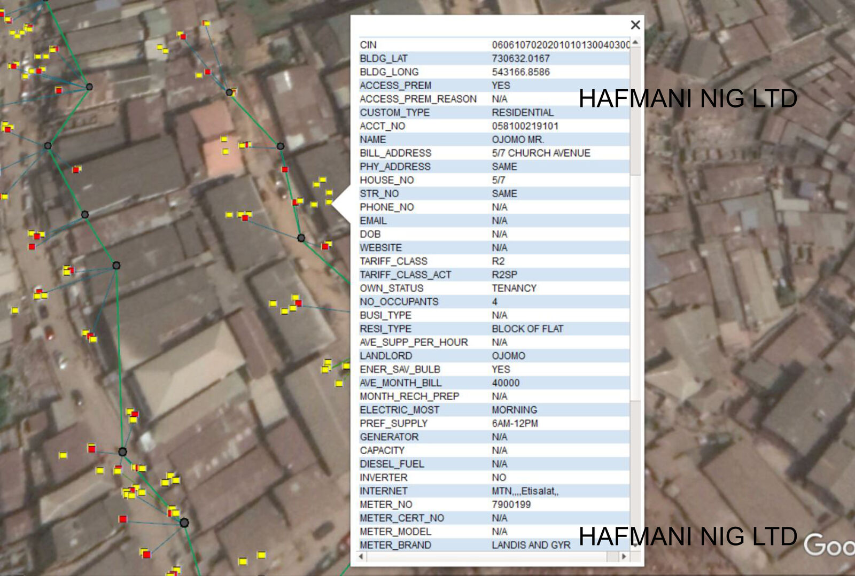Click the DIESEL_FUEL field label
The image size is (855, 576).
pyautogui.click(x=392, y=464)
